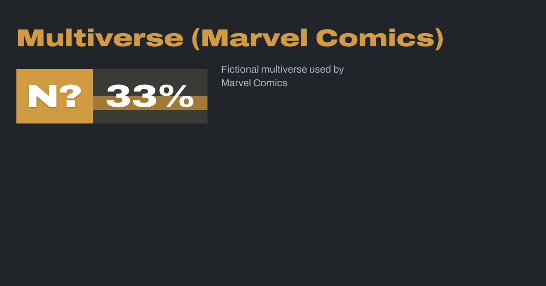Click Marvel Comics in the description
This screenshot has width=546, height=286.
tap(254, 83)
